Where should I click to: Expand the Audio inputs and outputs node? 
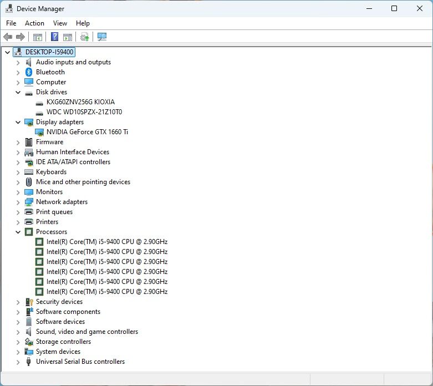click(x=18, y=63)
